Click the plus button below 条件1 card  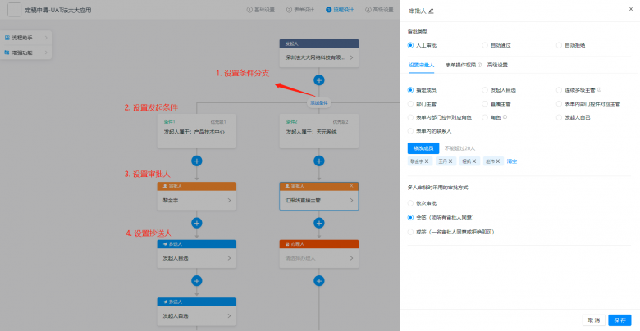(196, 161)
